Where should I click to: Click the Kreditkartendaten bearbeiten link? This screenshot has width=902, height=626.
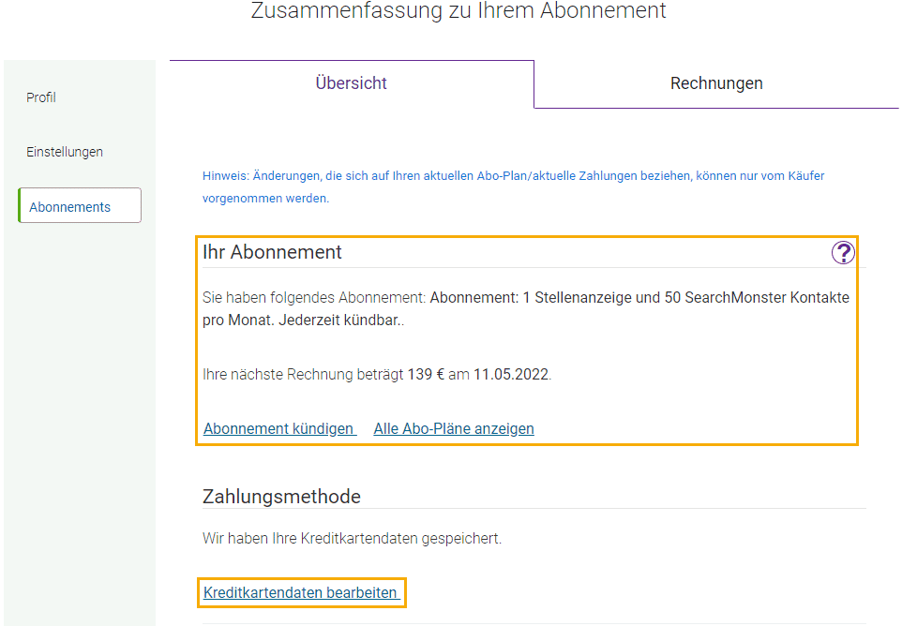[301, 592]
